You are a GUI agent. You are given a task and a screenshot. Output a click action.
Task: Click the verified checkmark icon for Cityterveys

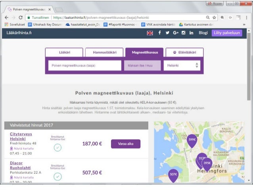pos(57,148)
